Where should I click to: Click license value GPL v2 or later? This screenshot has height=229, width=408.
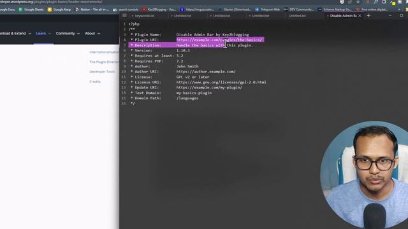[x=193, y=77]
